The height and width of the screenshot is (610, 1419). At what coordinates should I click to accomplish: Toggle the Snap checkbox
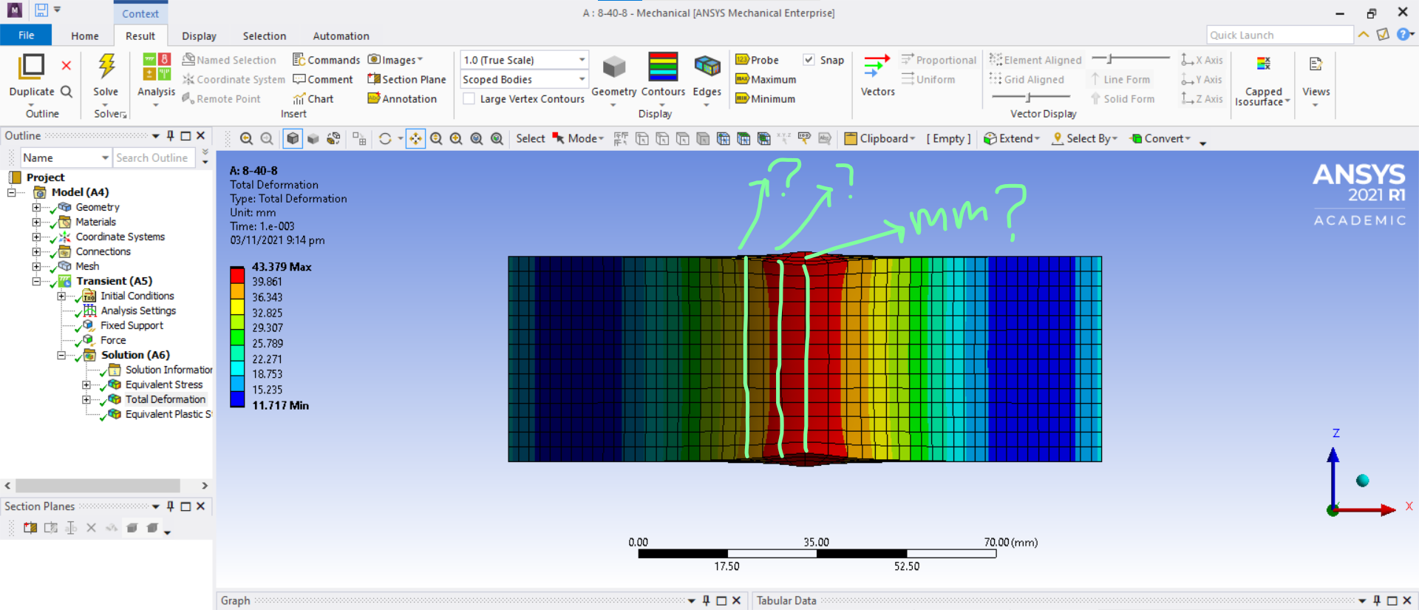[809, 60]
